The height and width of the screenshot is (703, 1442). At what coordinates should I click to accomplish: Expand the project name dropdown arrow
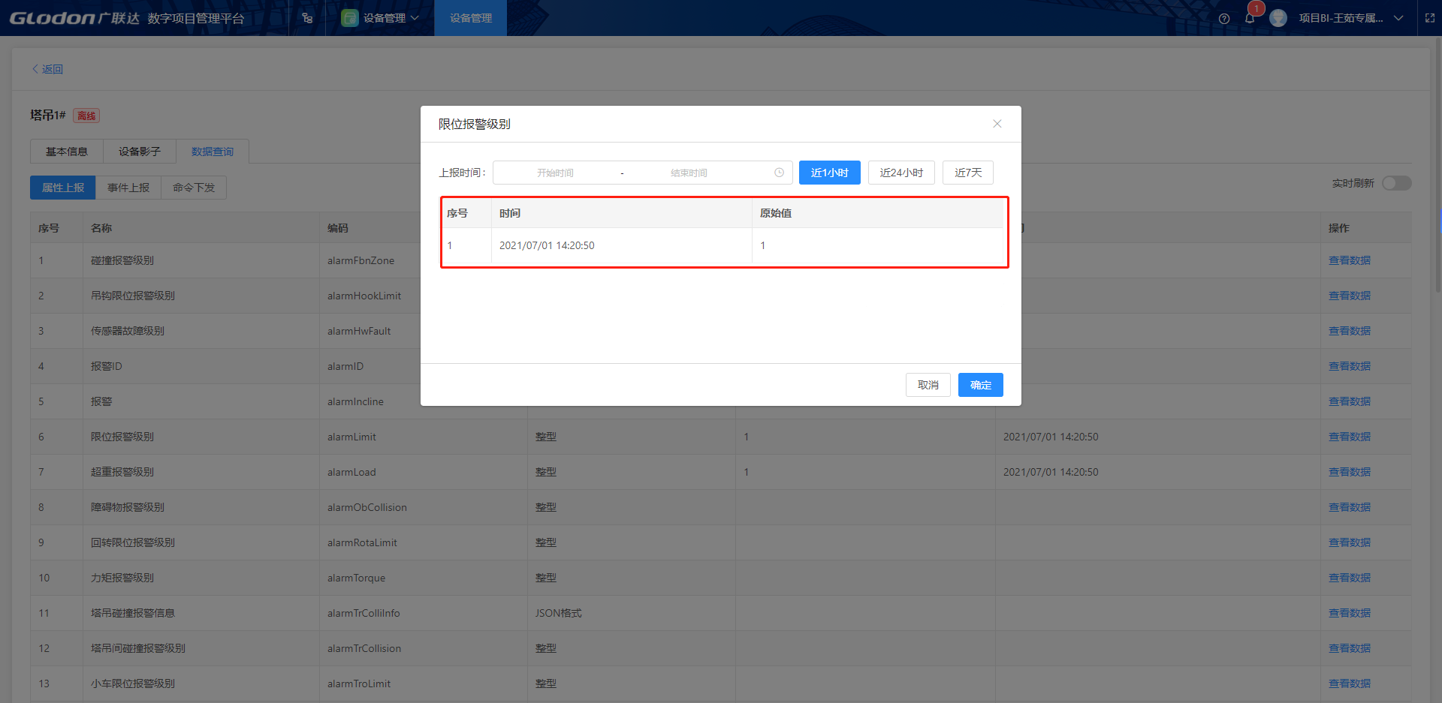point(1398,18)
